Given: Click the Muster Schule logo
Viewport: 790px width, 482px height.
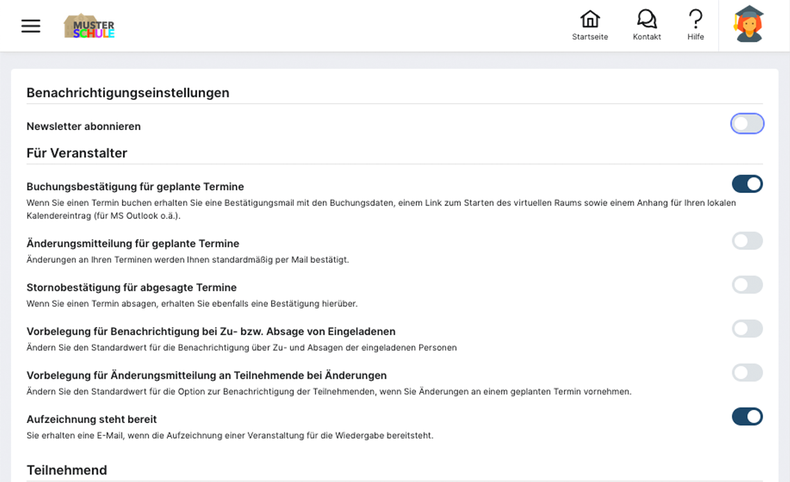Looking at the screenshot, I should (x=89, y=26).
